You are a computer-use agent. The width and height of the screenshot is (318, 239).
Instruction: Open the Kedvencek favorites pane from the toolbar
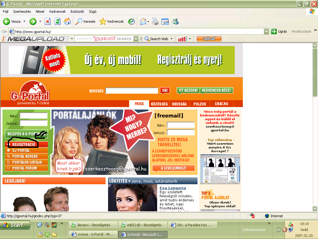pyautogui.click(x=111, y=21)
